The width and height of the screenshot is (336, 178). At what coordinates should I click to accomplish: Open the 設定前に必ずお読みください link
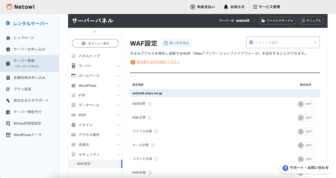158,62
